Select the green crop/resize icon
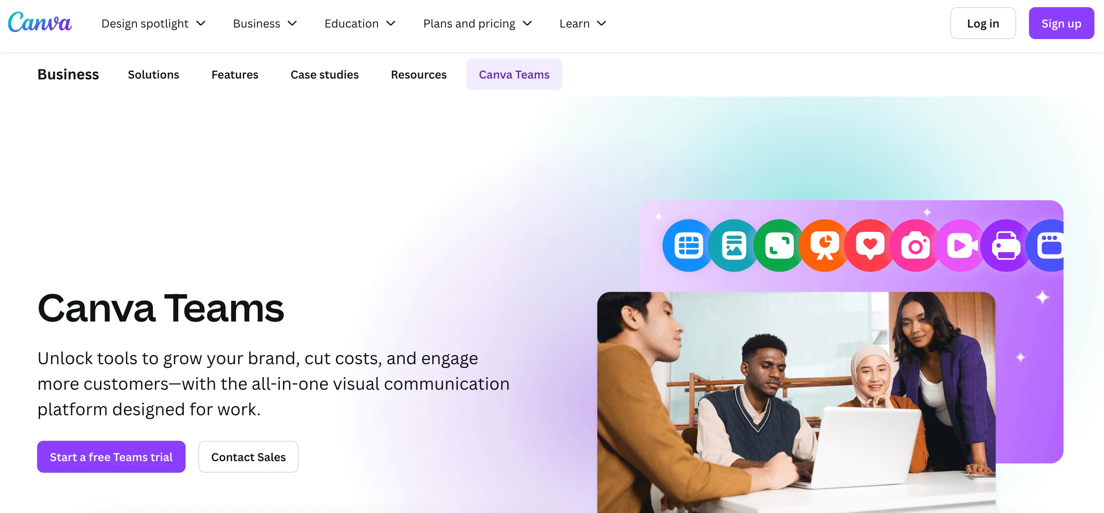Image resolution: width=1104 pixels, height=513 pixels. click(x=779, y=245)
